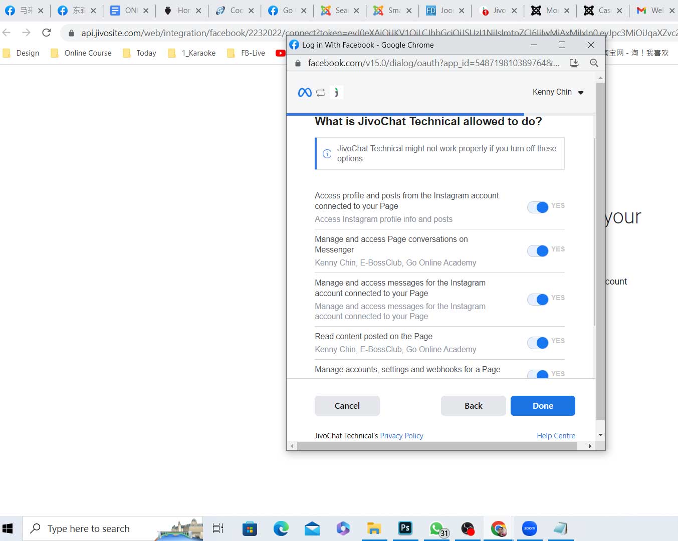Reload the page with the refresh icon

47,33
